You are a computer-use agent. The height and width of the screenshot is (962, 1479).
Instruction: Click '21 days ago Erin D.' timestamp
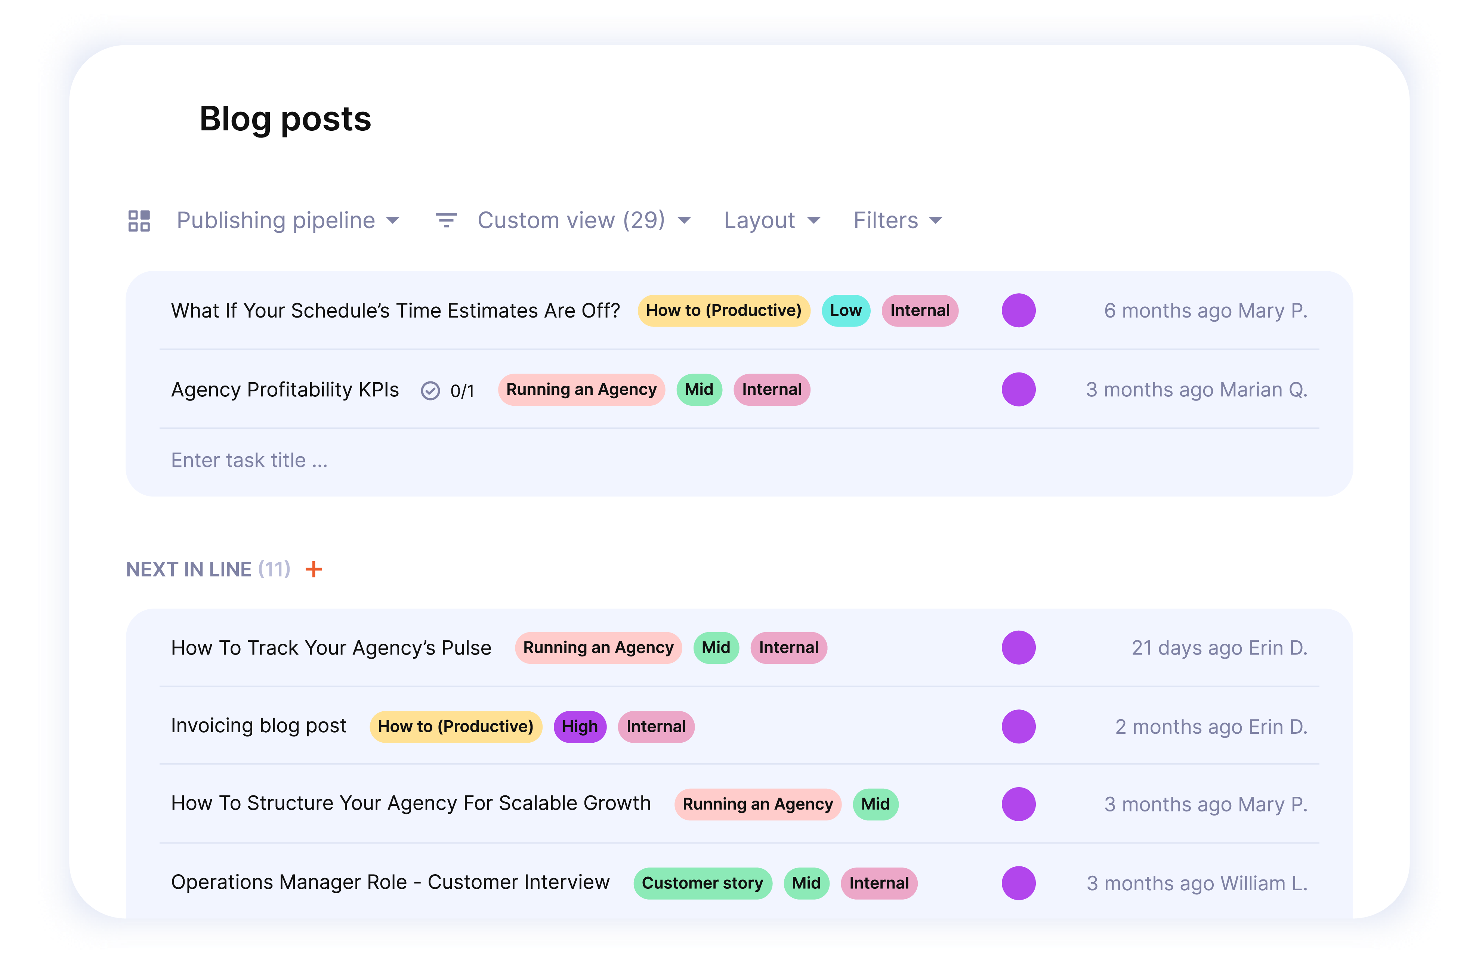(1219, 647)
